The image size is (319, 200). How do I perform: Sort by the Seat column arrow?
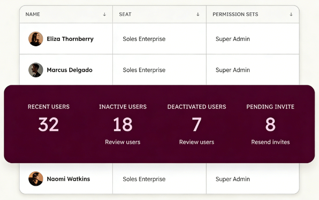pyautogui.click(x=198, y=14)
